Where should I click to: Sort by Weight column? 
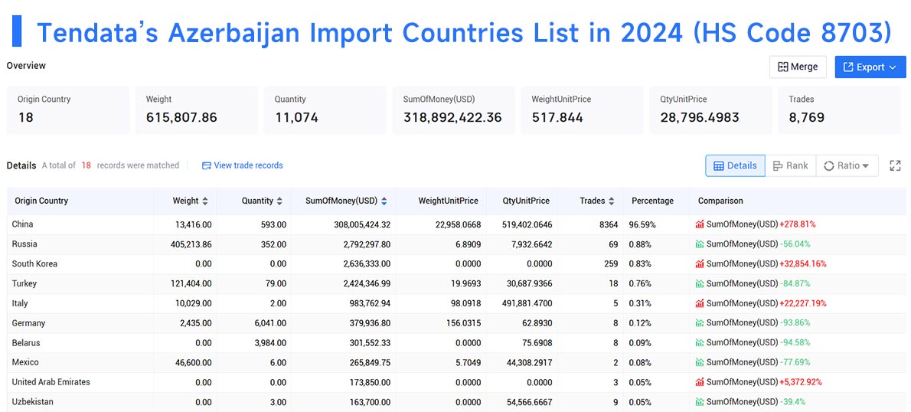[x=204, y=201]
